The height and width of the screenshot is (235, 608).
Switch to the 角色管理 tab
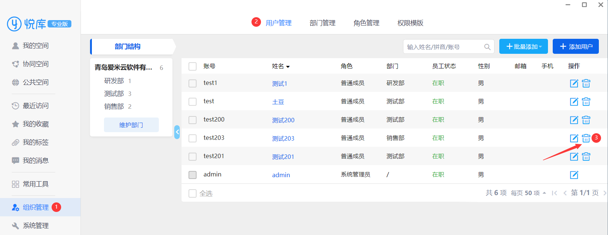point(366,23)
